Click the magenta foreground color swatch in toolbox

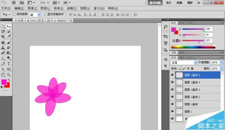(4, 82)
